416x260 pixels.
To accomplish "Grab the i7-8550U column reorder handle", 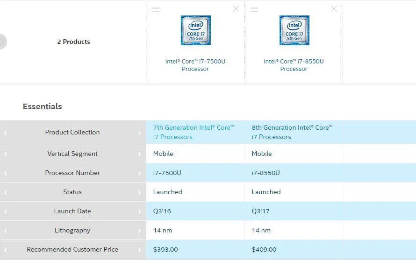I will 254,9.
